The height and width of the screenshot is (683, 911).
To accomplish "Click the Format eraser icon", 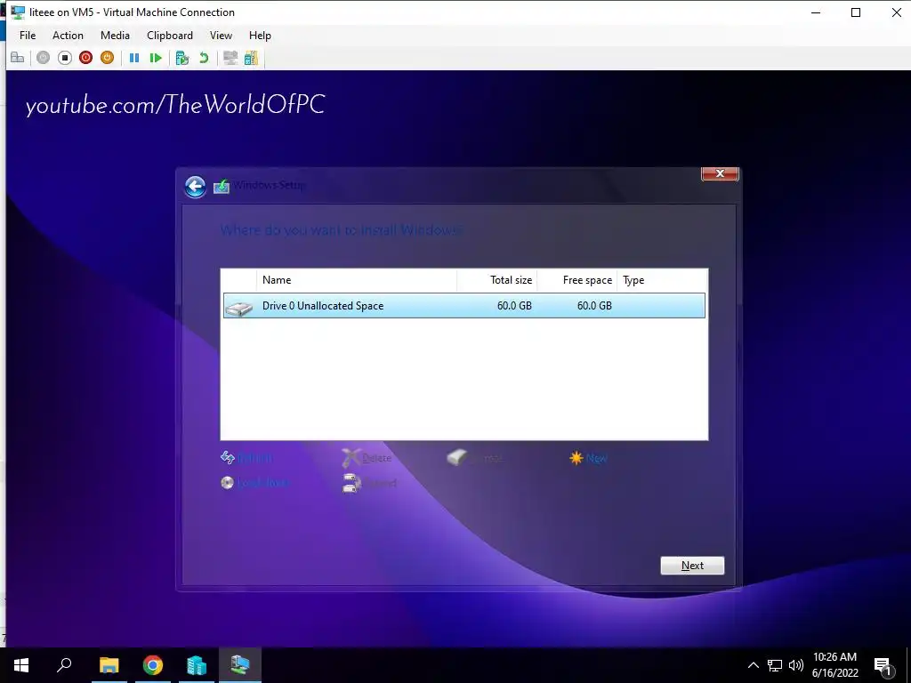I will 457,458.
